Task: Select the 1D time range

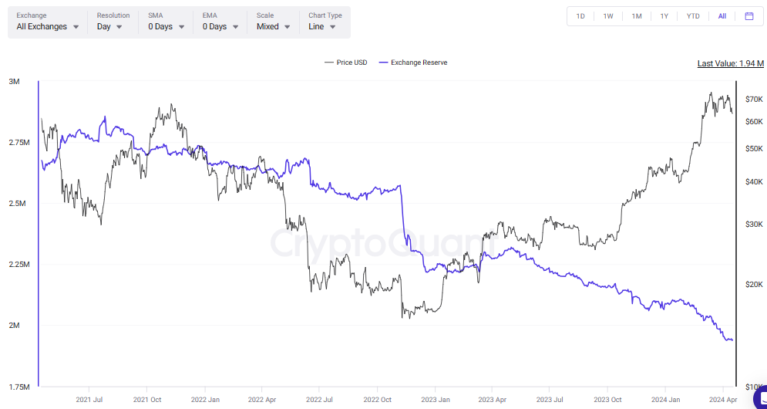Action: click(x=580, y=16)
